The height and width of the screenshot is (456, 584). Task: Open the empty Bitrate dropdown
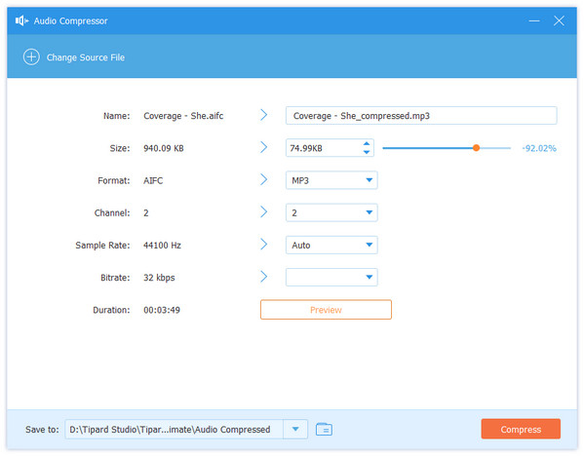coord(331,278)
